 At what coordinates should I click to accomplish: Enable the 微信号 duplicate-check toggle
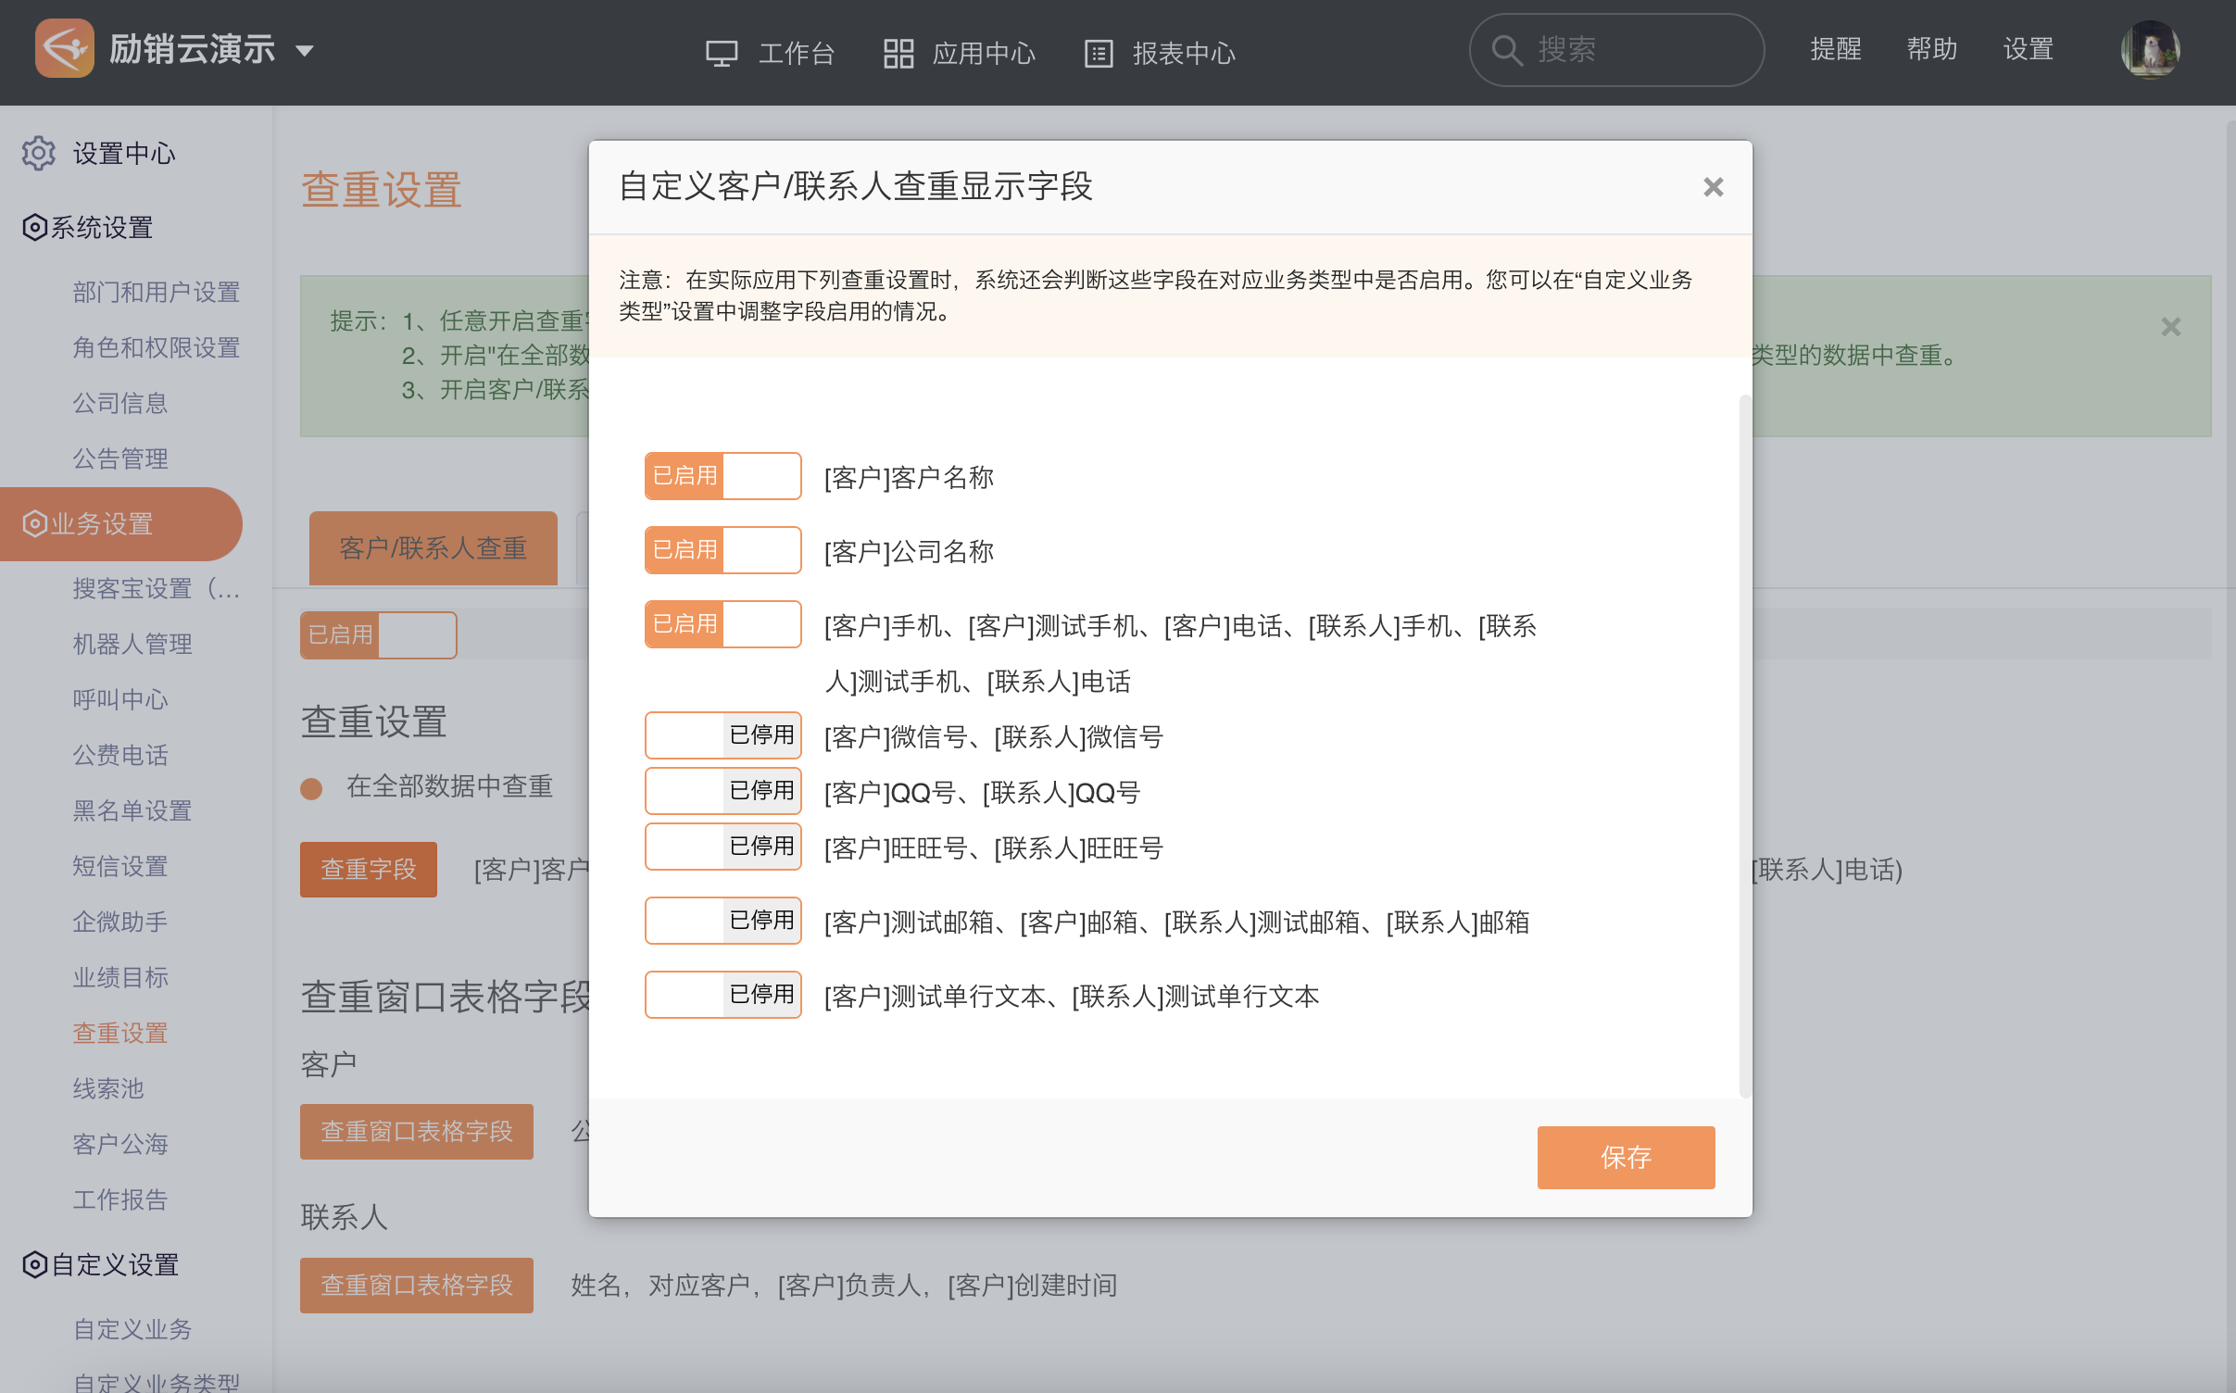[x=722, y=735]
